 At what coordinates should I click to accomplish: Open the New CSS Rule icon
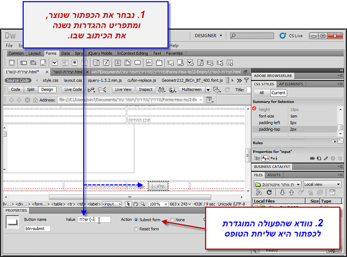point(319,158)
